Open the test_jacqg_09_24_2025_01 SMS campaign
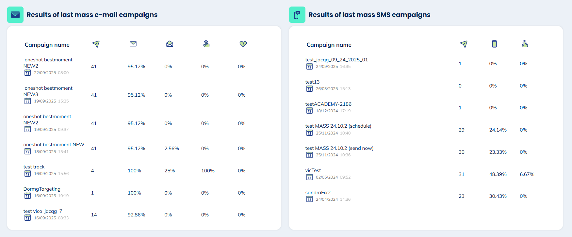Viewport: 572px width, 237px height. (x=336, y=60)
